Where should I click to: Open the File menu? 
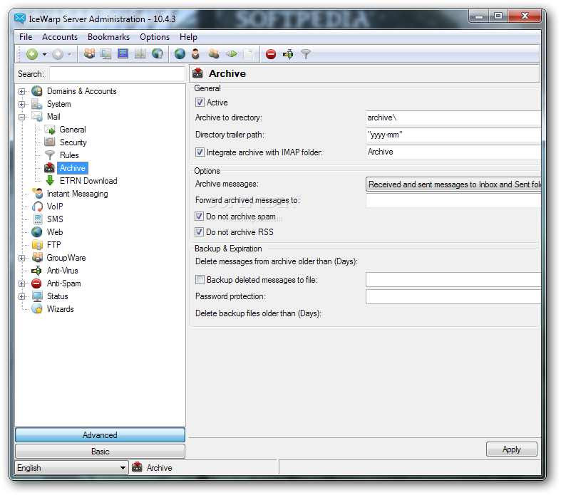point(26,37)
